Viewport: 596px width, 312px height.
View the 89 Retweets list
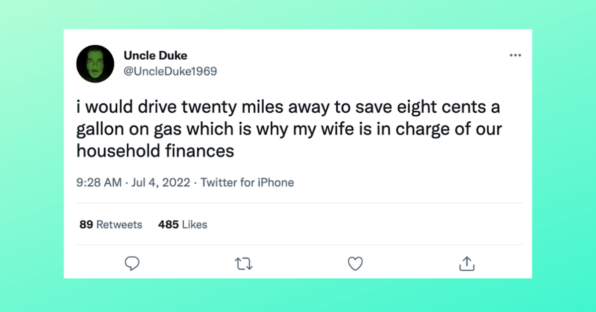111,225
